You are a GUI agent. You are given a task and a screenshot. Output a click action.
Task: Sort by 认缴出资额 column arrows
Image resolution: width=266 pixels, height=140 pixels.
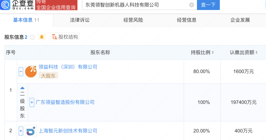[256, 53]
